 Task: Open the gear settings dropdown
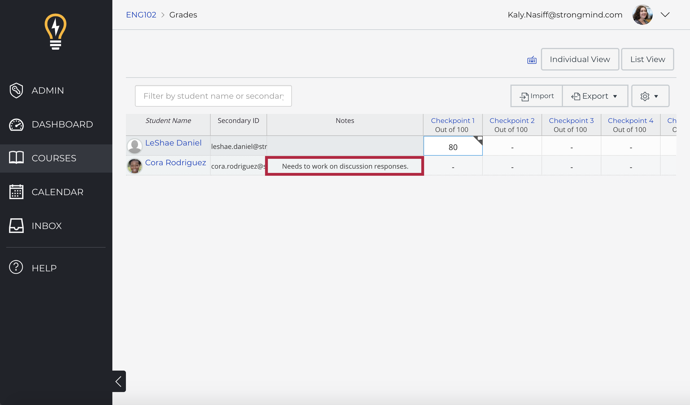(x=650, y=96)
